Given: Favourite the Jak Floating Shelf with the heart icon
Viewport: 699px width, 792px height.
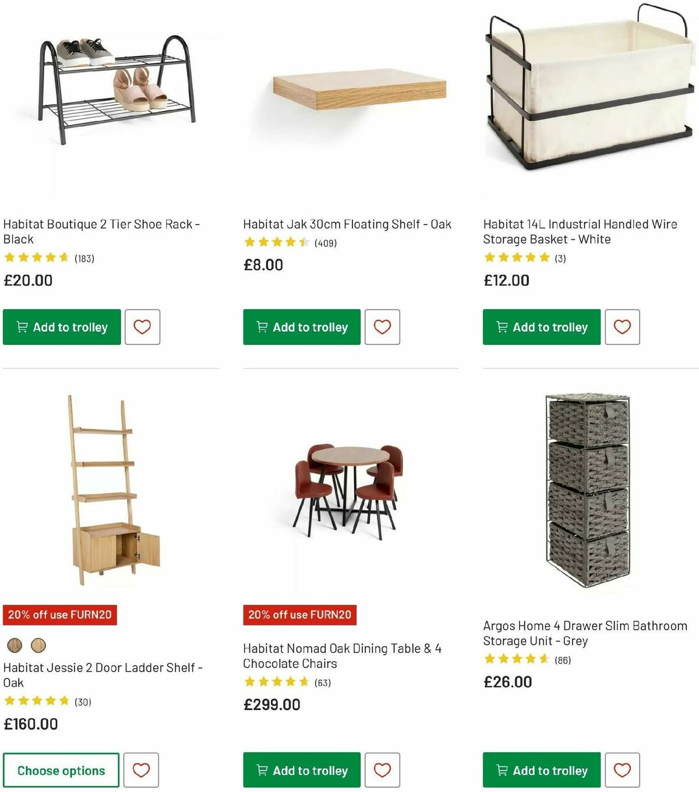Looking at the screenshot, I should (383, 327).
